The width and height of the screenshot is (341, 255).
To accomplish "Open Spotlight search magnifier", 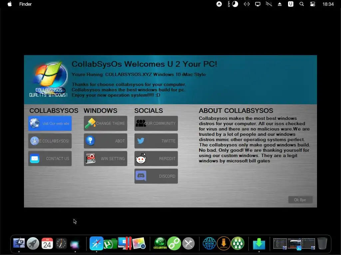I will click(302, 4).
